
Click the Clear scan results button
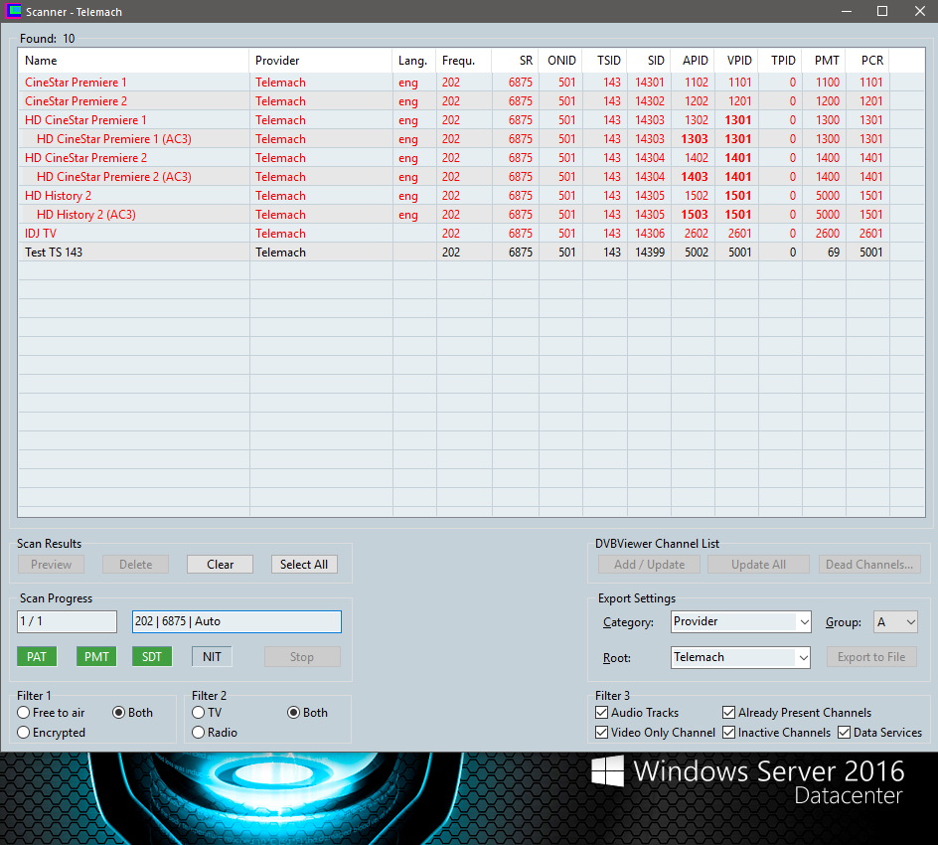[221, 565]
